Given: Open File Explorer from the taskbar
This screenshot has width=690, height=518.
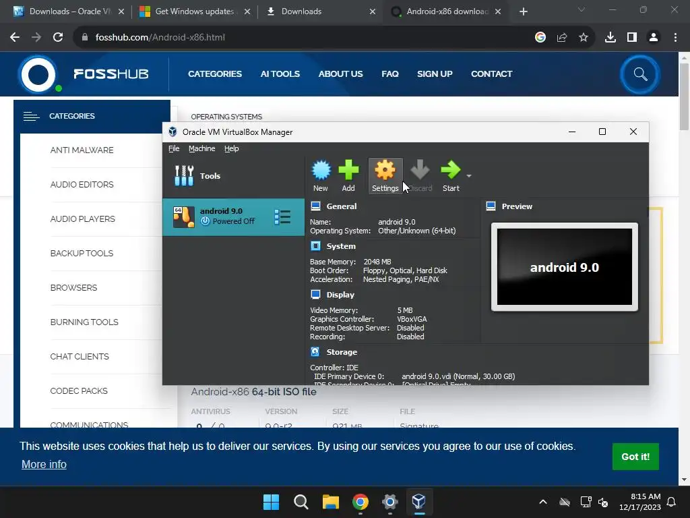Looking at the screenshot, I should pos(330,502).
